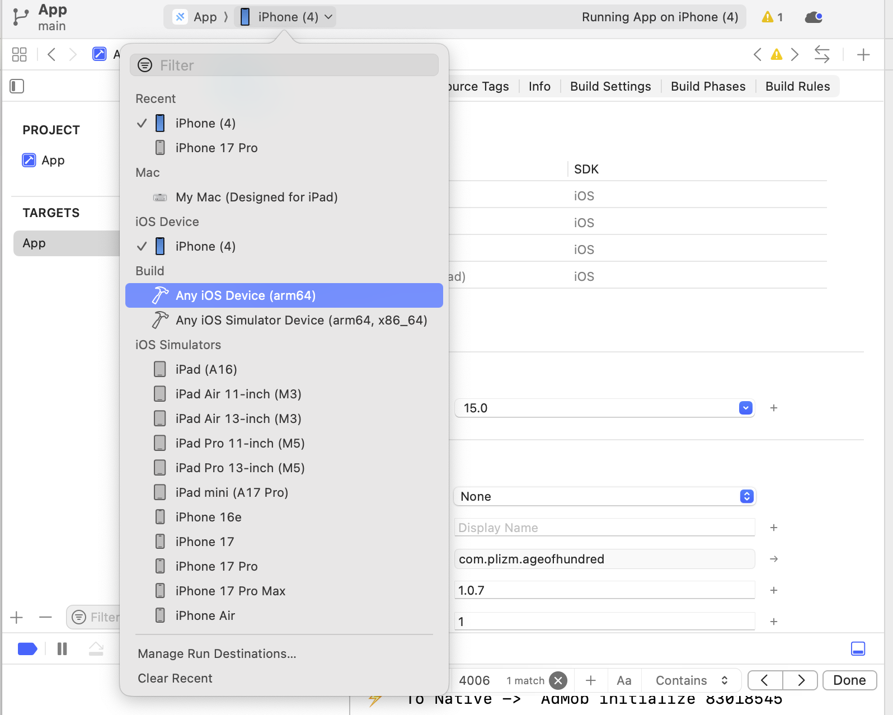Viewport: 893px width, 715px height.
Task: Open the Xcode Cloud status icon
Action: pyautogui.click(x=814, y=17)
